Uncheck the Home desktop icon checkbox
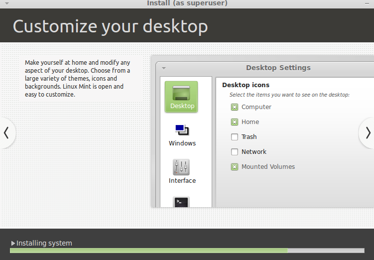The height and width of the screenshot is (260, 374). (235, 122)
